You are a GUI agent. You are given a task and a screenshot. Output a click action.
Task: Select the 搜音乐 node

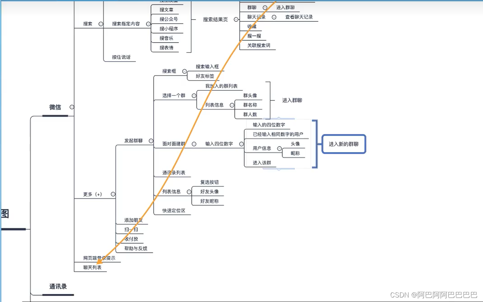click(166, 38)
